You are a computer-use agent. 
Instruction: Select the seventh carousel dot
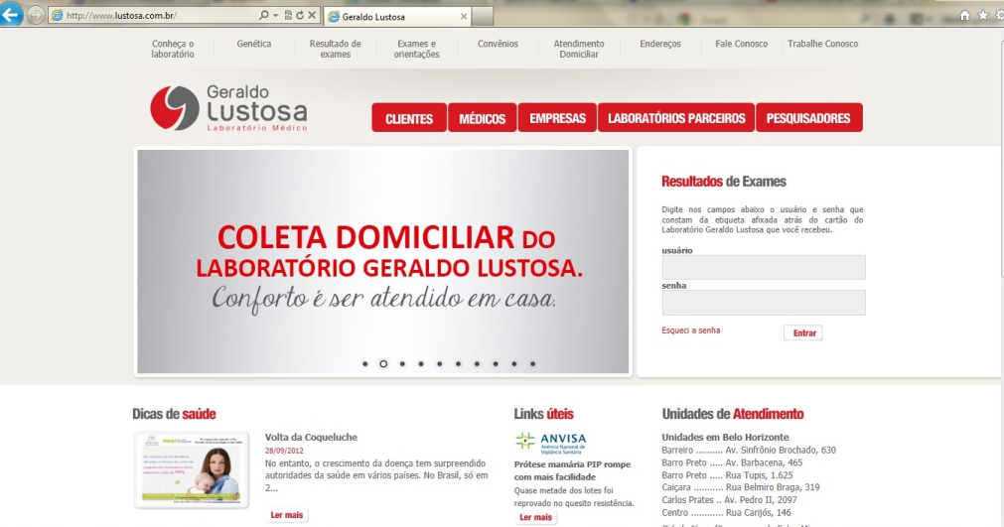477,364
